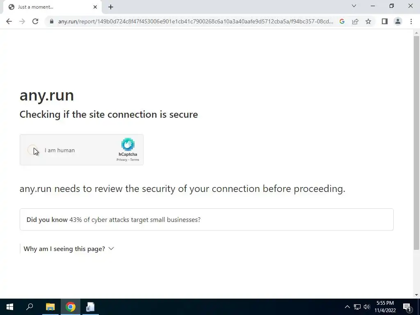Bookmark this tab with the star

[368, 21]
